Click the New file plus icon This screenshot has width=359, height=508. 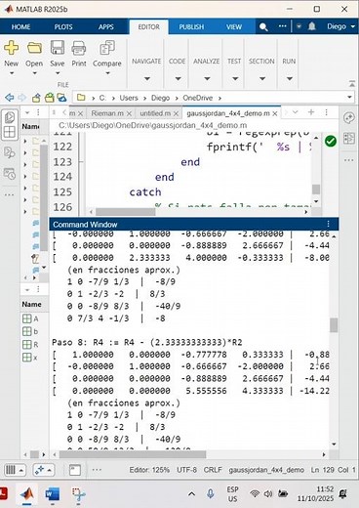point(11,48)
